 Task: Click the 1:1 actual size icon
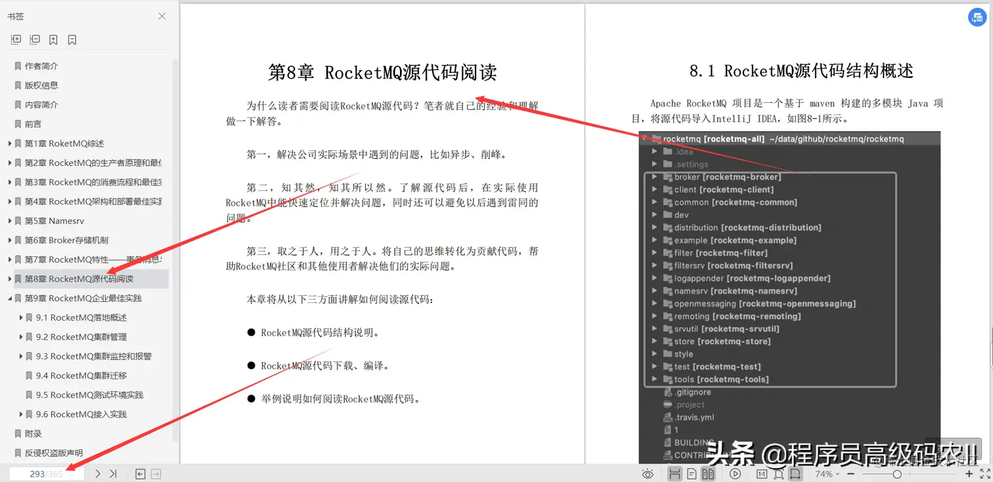point(762,473)
